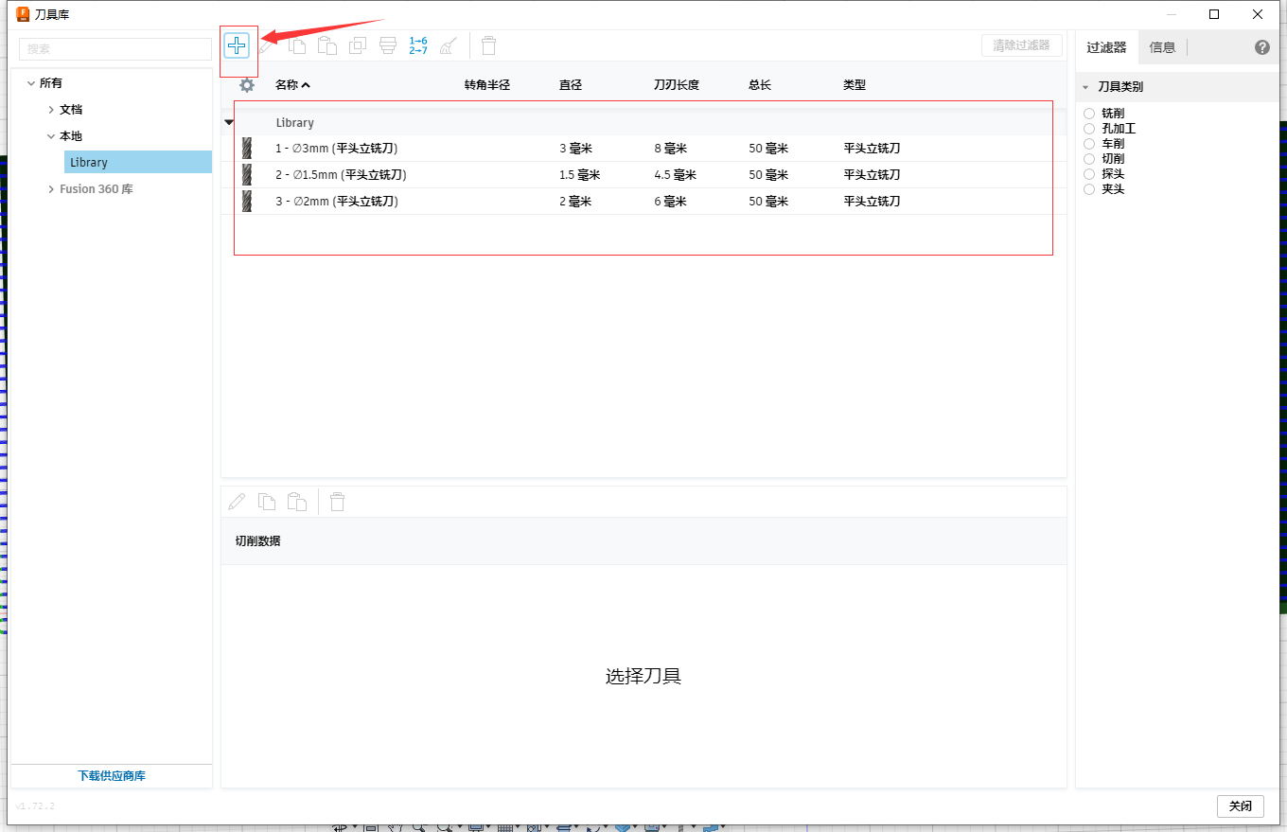
Task: Expand the 文档 tree node
Action: coord(51,110)
